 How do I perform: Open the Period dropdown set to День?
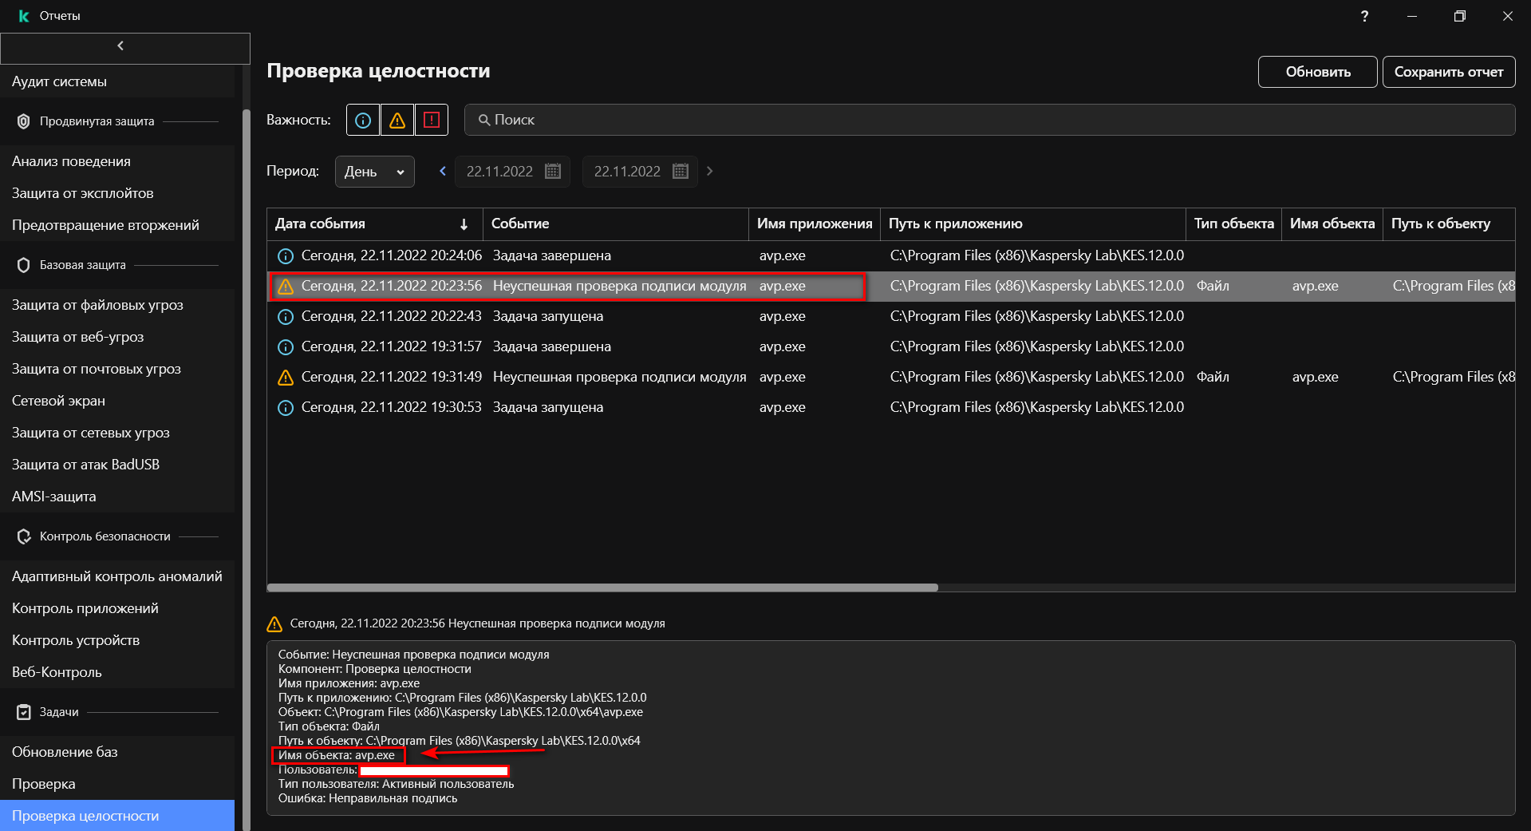[x=374, y=172]
